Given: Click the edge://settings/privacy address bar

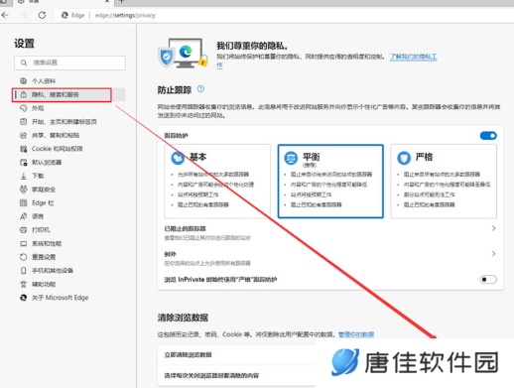Looking at the screenshot, I should pos(125,15).
